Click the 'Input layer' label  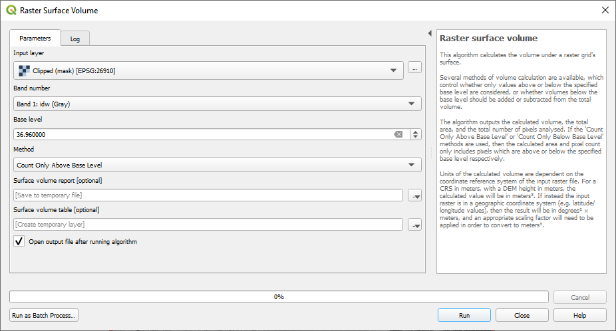(x=29, y=53)
